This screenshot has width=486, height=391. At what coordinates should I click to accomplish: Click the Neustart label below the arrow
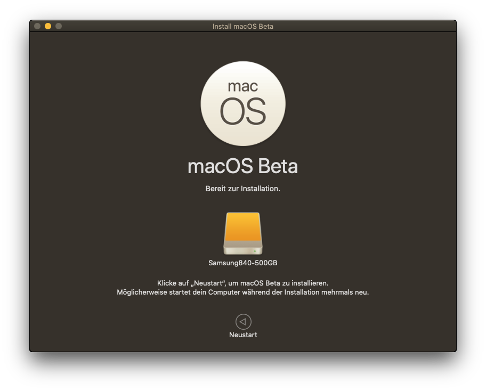(x=243, y=335)
